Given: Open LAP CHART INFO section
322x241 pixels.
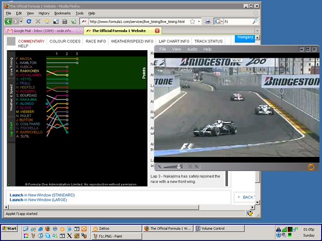Looking at the screenshot, I should [174, 41].
